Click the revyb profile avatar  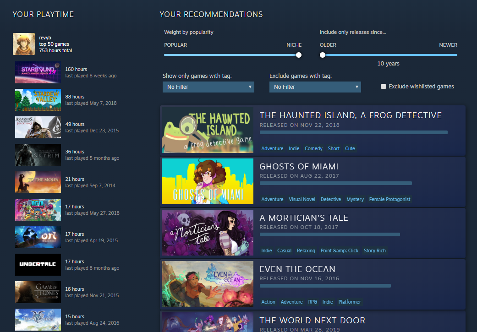[24, 44]
